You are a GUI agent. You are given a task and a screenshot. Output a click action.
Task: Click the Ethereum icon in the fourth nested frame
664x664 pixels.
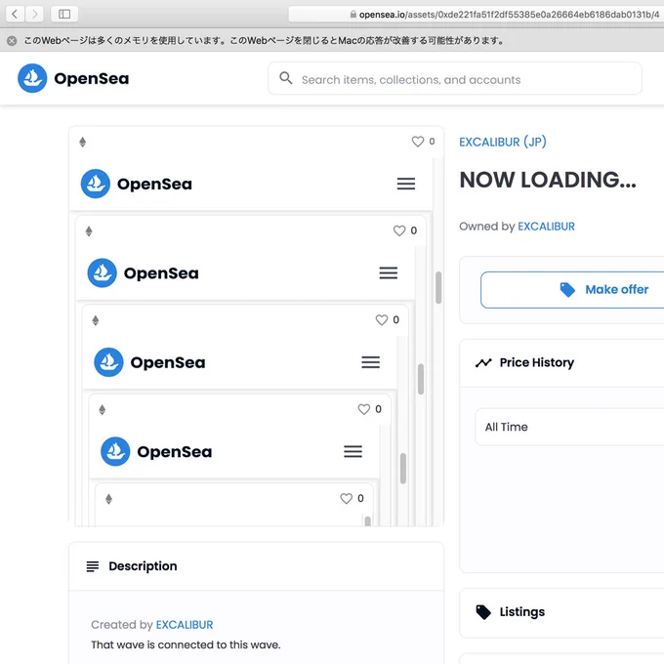tap(103, 410)
